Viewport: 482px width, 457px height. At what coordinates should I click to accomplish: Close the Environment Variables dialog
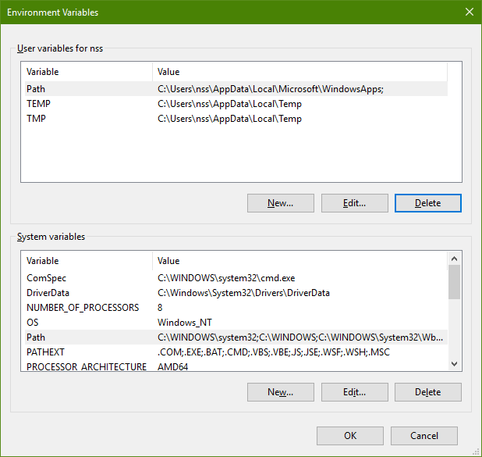coord(468,12)
